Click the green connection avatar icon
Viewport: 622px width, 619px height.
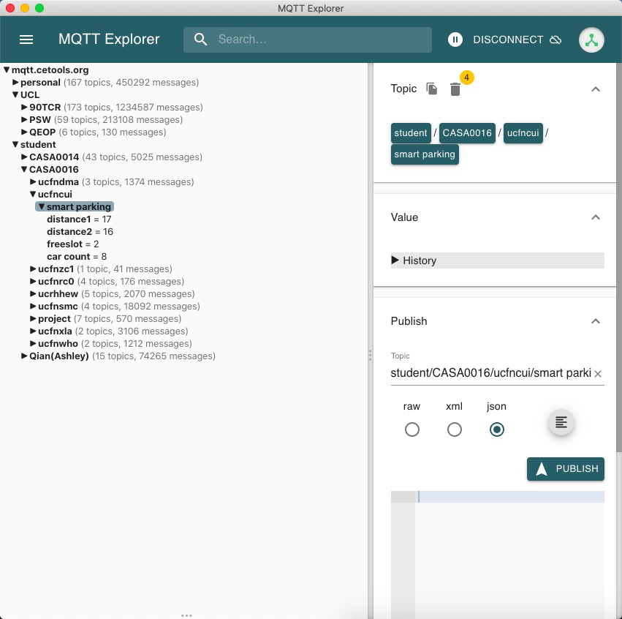591,40
